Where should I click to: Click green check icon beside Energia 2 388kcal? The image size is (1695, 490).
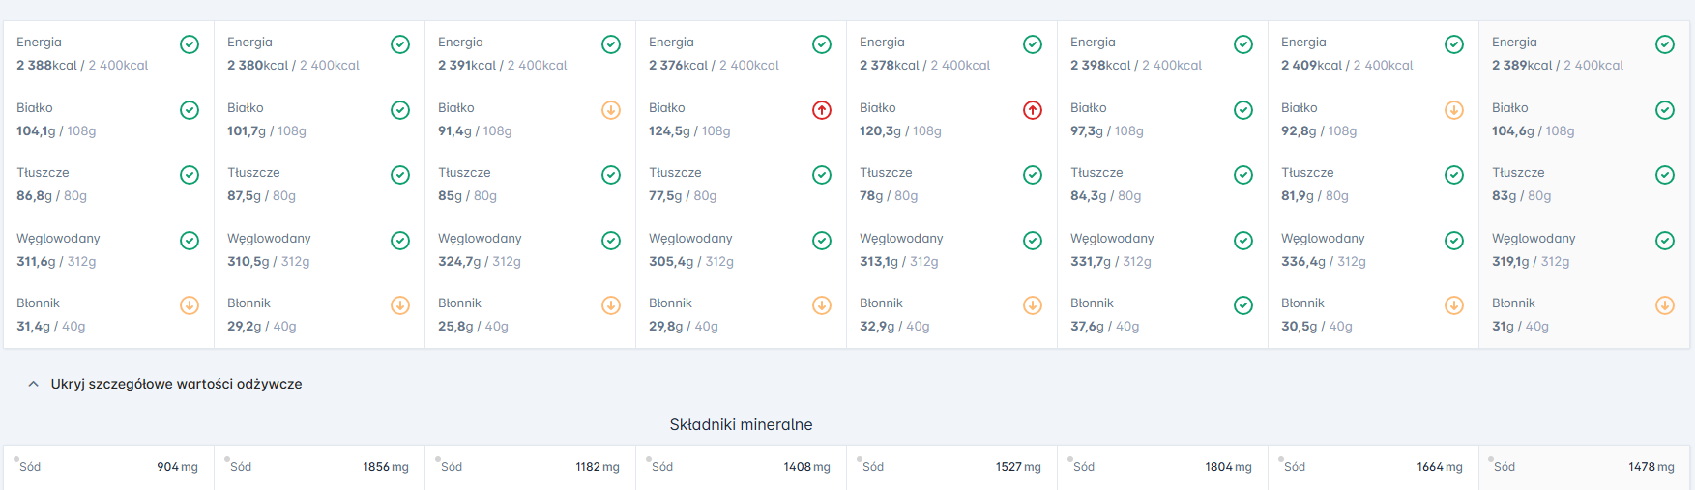click(x=190, y=44)
